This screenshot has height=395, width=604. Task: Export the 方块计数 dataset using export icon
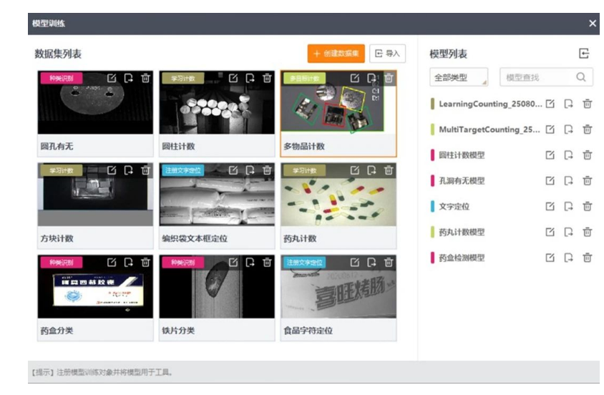point(129,170)
